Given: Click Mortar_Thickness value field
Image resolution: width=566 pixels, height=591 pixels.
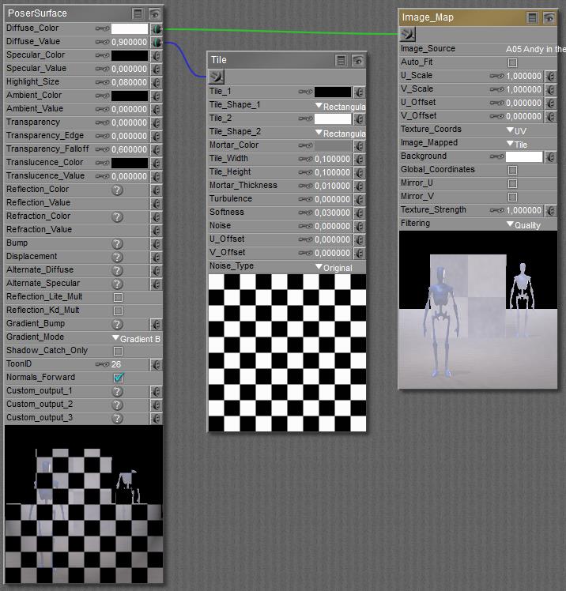Looking at the screenshot, I should [x=333, y=186].
